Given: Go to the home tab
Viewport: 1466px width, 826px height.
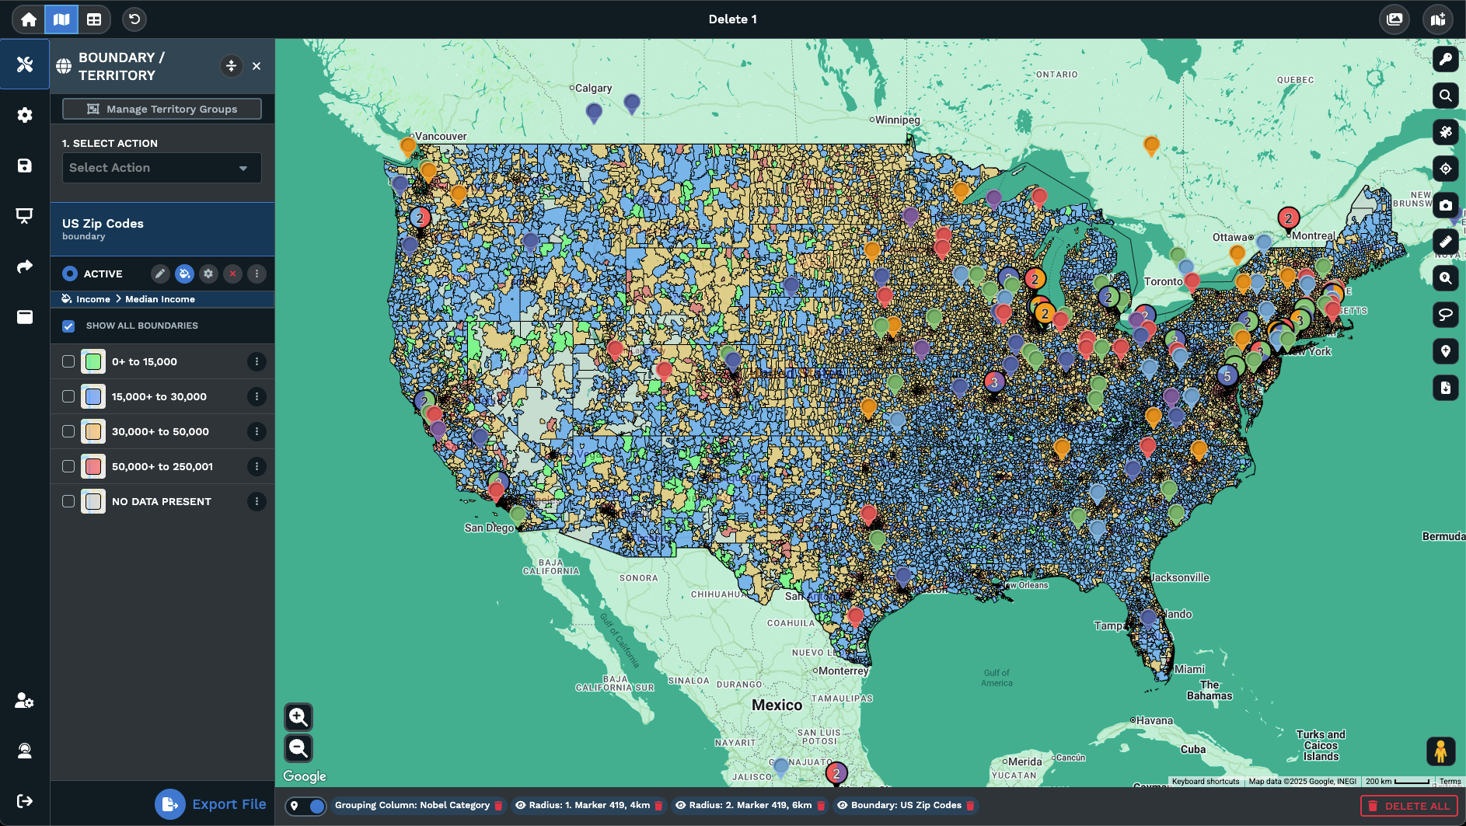Looking at the screenshot, I should (x=29, y=19).
